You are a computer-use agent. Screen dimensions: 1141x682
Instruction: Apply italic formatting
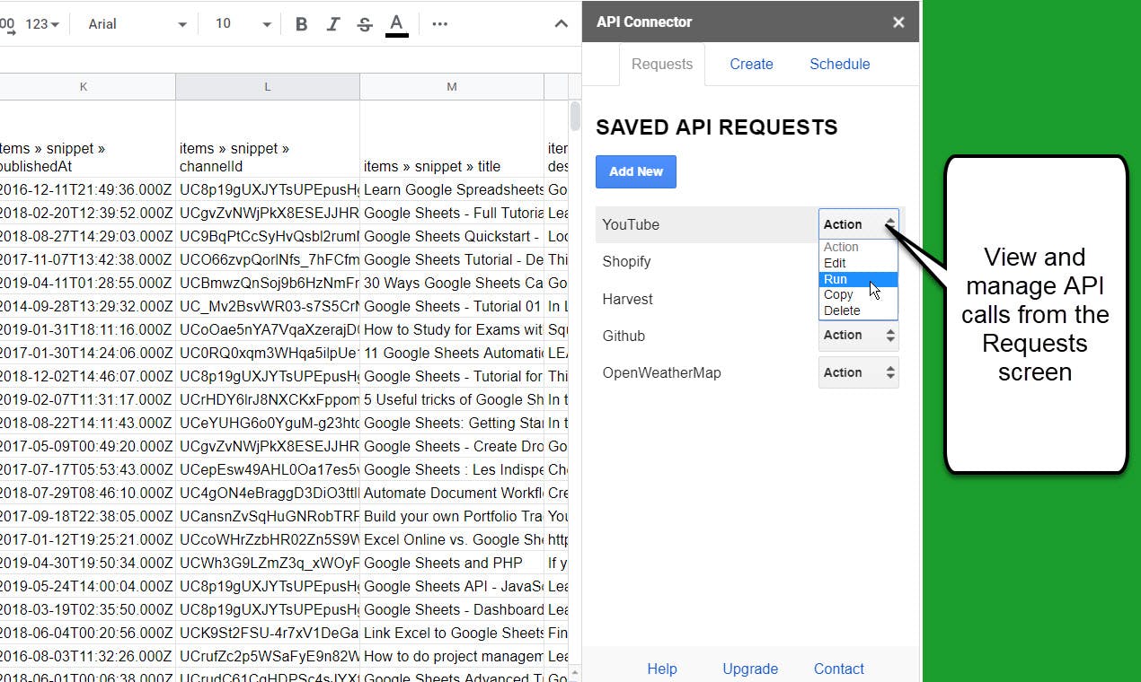pos(333,24)
